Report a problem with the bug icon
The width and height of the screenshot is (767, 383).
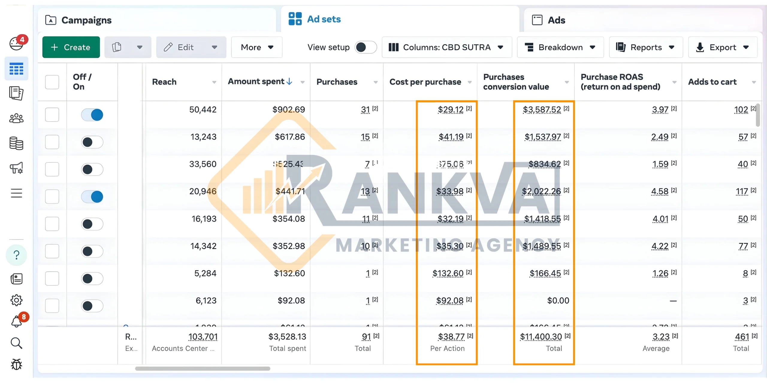tap(16, 364)
